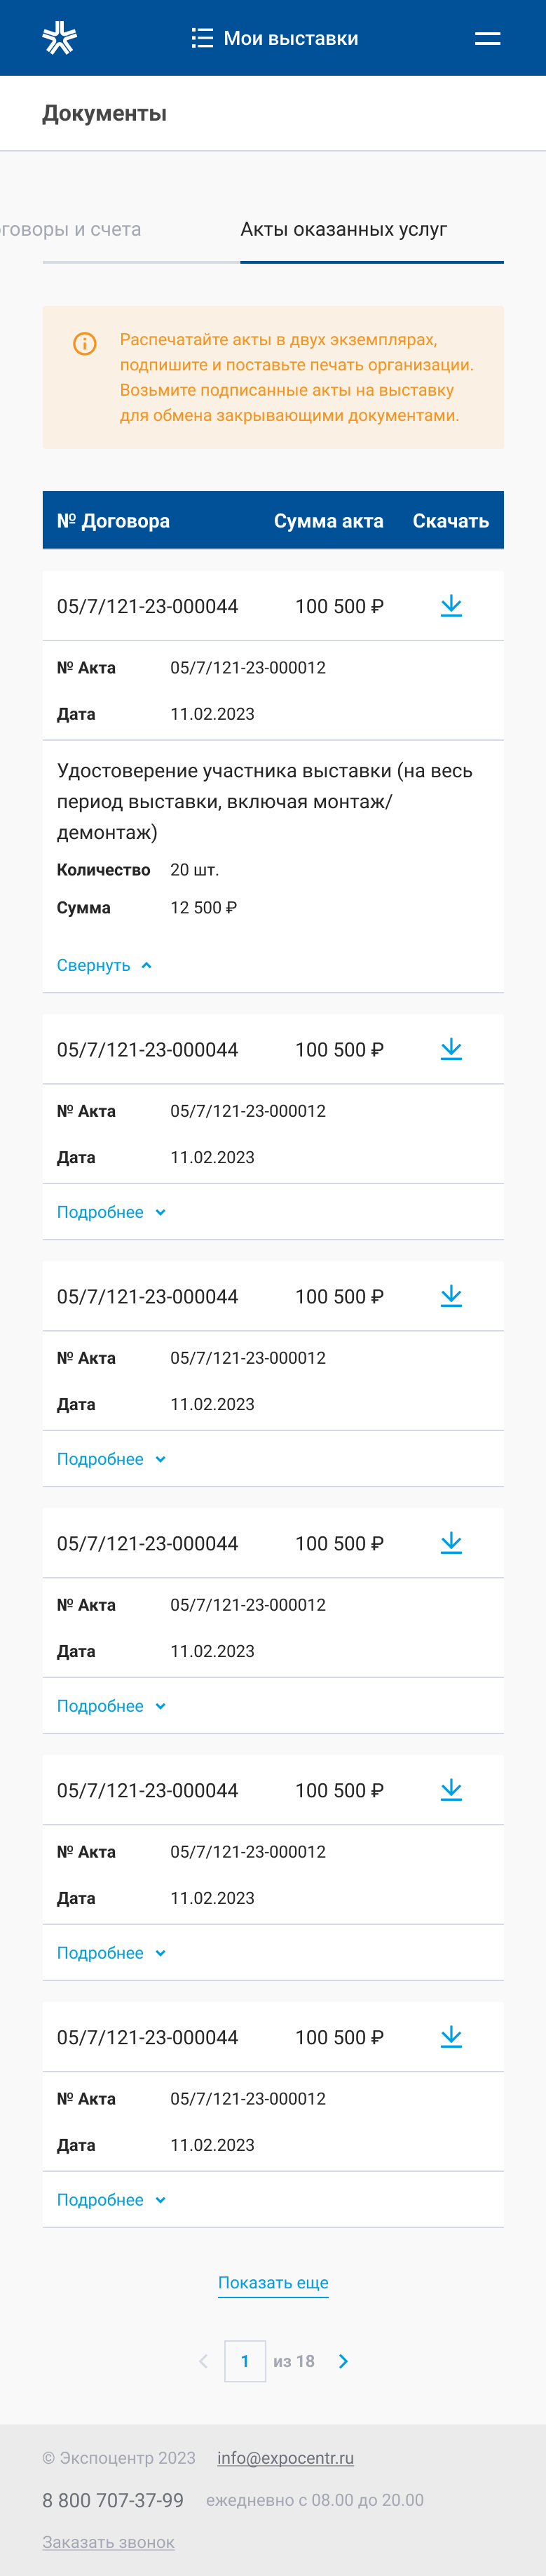The height and width of the screenshot is (2576, 546).
Task: Collapse first act details via Свернуть
Action: point(104,965)
